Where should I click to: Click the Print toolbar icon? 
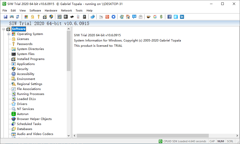coord(12,17)
